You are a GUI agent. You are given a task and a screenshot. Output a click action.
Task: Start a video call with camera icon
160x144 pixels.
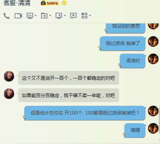(x=18, y=16)
